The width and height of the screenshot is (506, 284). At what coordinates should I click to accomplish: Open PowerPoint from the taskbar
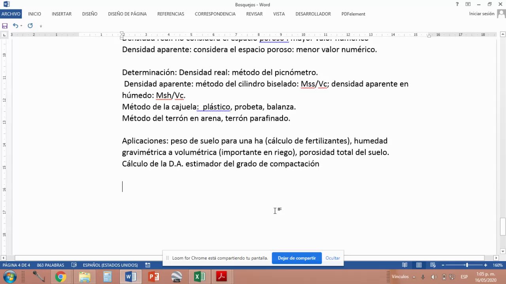pyautogui.click(x=153, y=277)
